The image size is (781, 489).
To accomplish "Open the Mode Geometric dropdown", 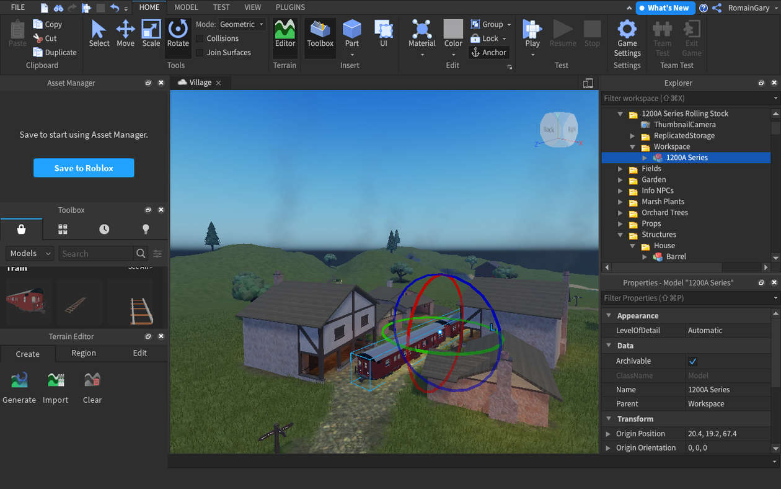I will point(242,24).
